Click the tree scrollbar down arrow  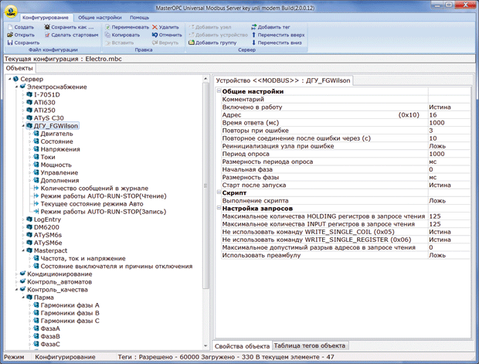pyautogui.click(x=206, y=345)
